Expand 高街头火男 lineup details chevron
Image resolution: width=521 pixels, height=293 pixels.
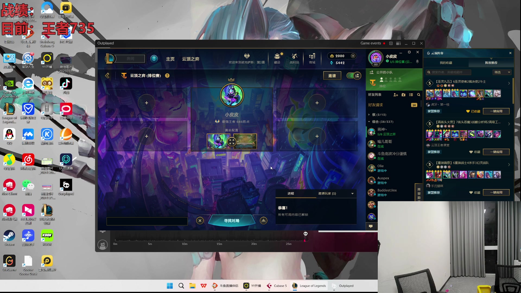tap(509, 124)
